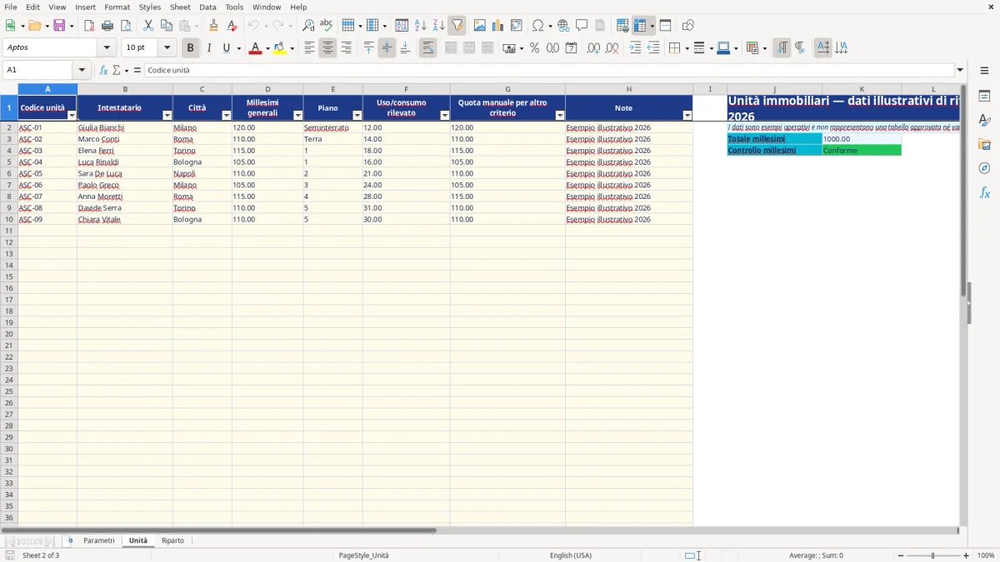Select row 5 header

(x=8, y=162)
